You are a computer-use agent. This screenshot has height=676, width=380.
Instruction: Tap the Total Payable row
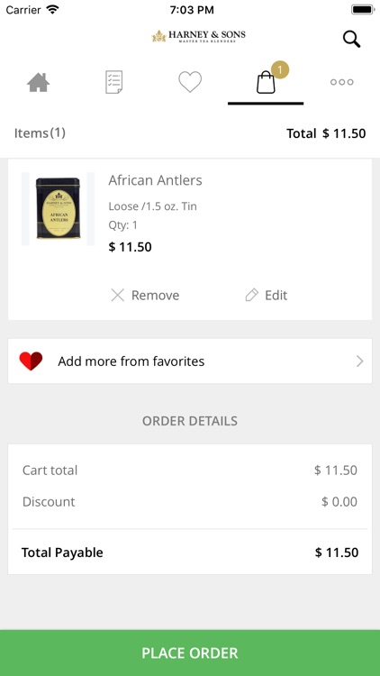click(x=190, y=553)
